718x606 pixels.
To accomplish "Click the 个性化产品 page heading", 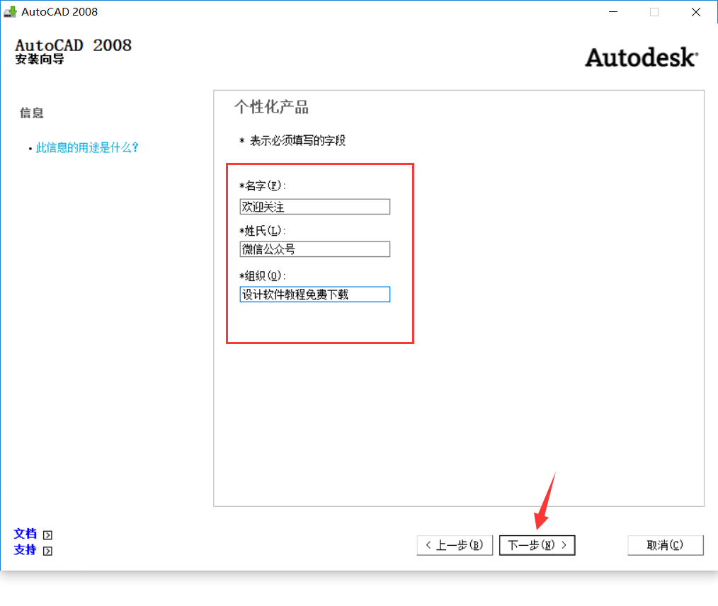I will click(271, 108).
